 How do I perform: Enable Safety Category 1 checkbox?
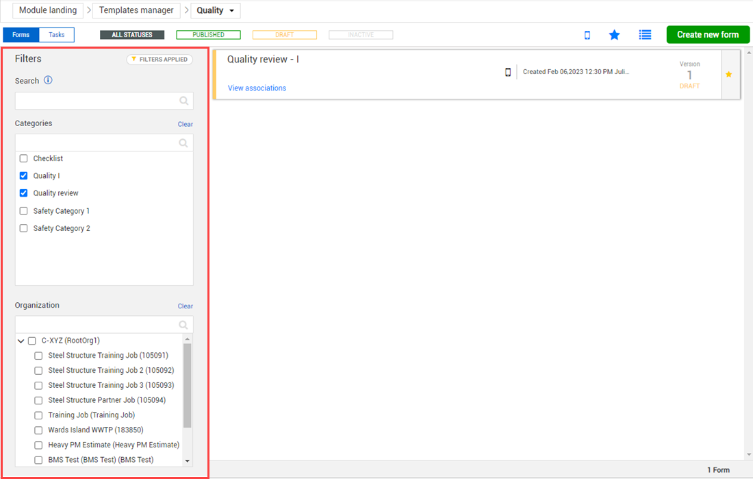pyautogui.click(x=24, y=211)
